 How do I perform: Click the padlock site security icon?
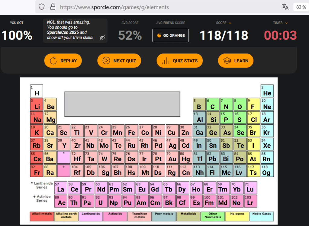click(x=53, y=7)
